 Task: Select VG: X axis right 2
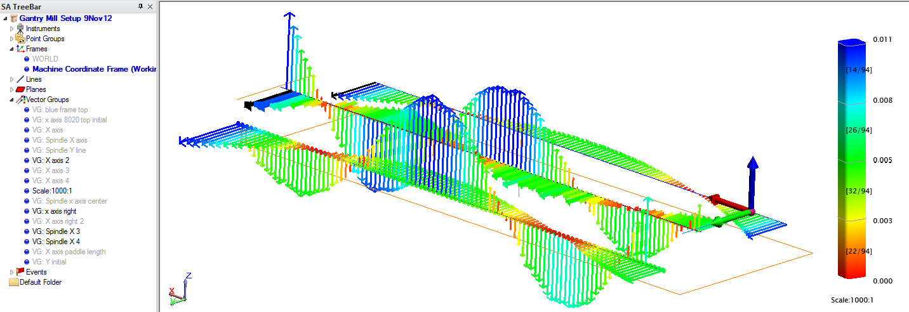pyautogui.click(x=58, y=221)
